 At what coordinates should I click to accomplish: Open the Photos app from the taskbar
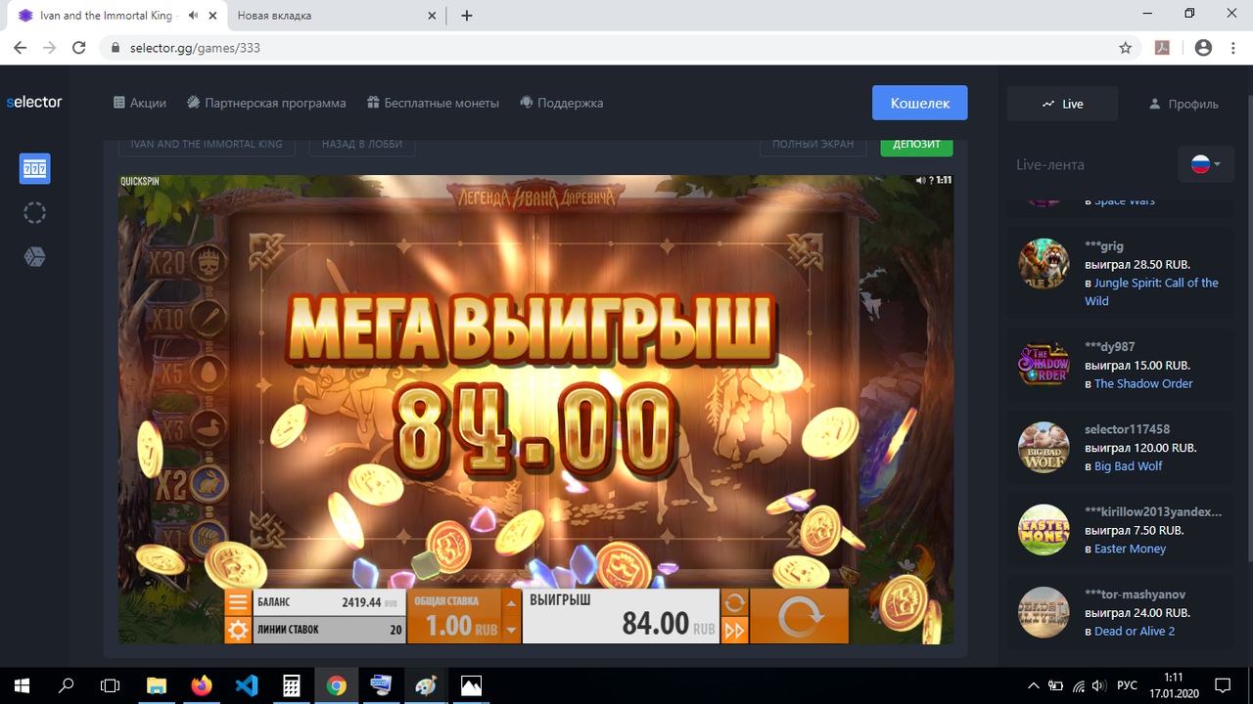coord(472,685)
